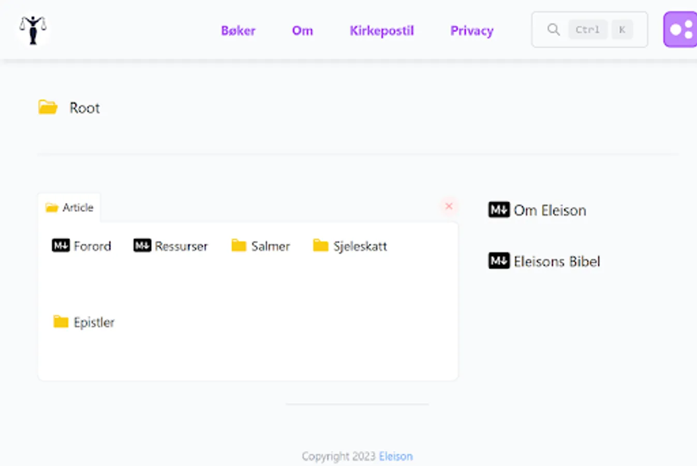This screenshot has width=697, height=466.
Task: Select the Root folder label
Action: pos(84,108)
